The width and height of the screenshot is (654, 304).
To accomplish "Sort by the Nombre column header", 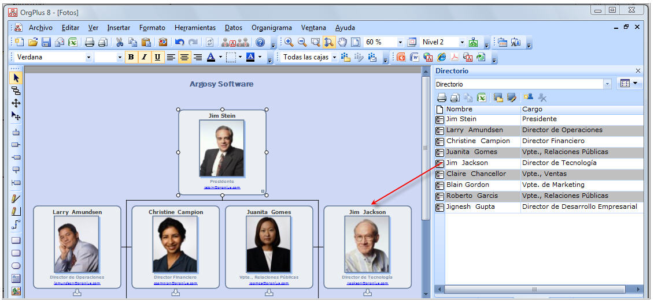I will coord(483,110).
